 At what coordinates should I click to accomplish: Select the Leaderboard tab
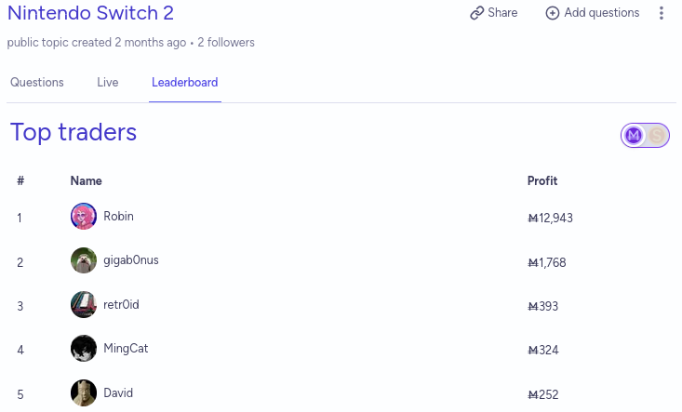click(185, 83)
